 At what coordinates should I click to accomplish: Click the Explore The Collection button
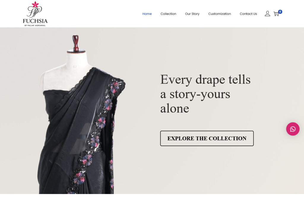207,138
